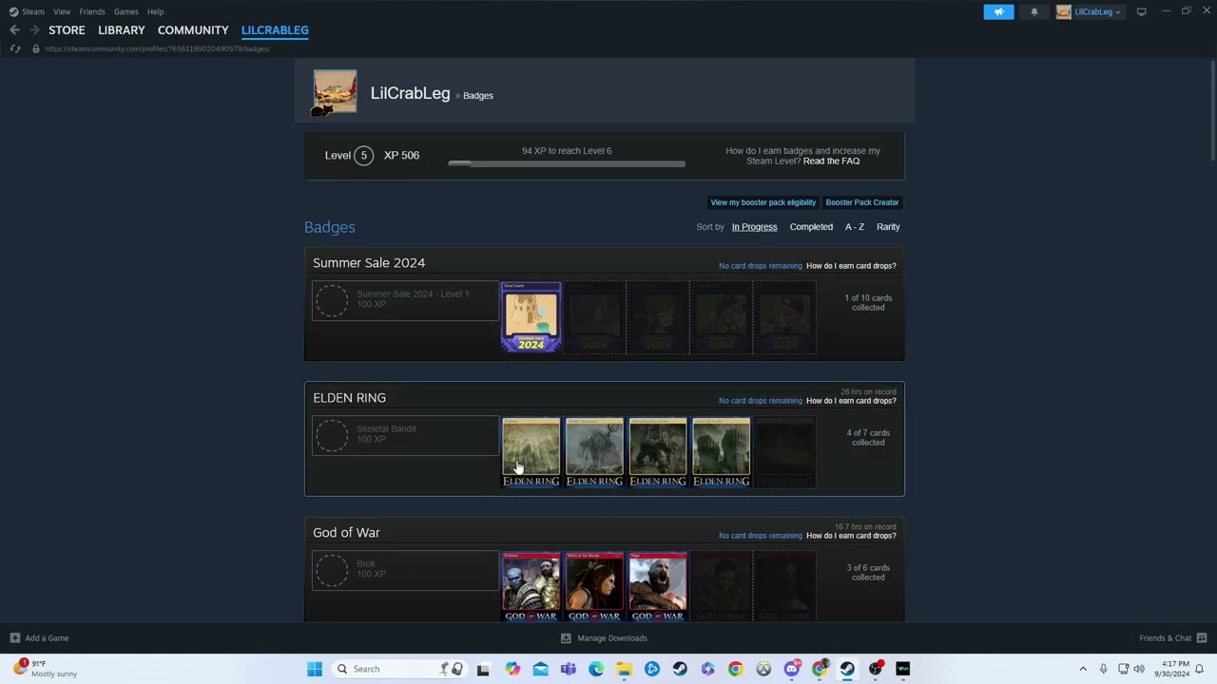Click the LilCrabLeg profile name heading
This screenshot has width=1217, height=684.
(x=410, y=93)
